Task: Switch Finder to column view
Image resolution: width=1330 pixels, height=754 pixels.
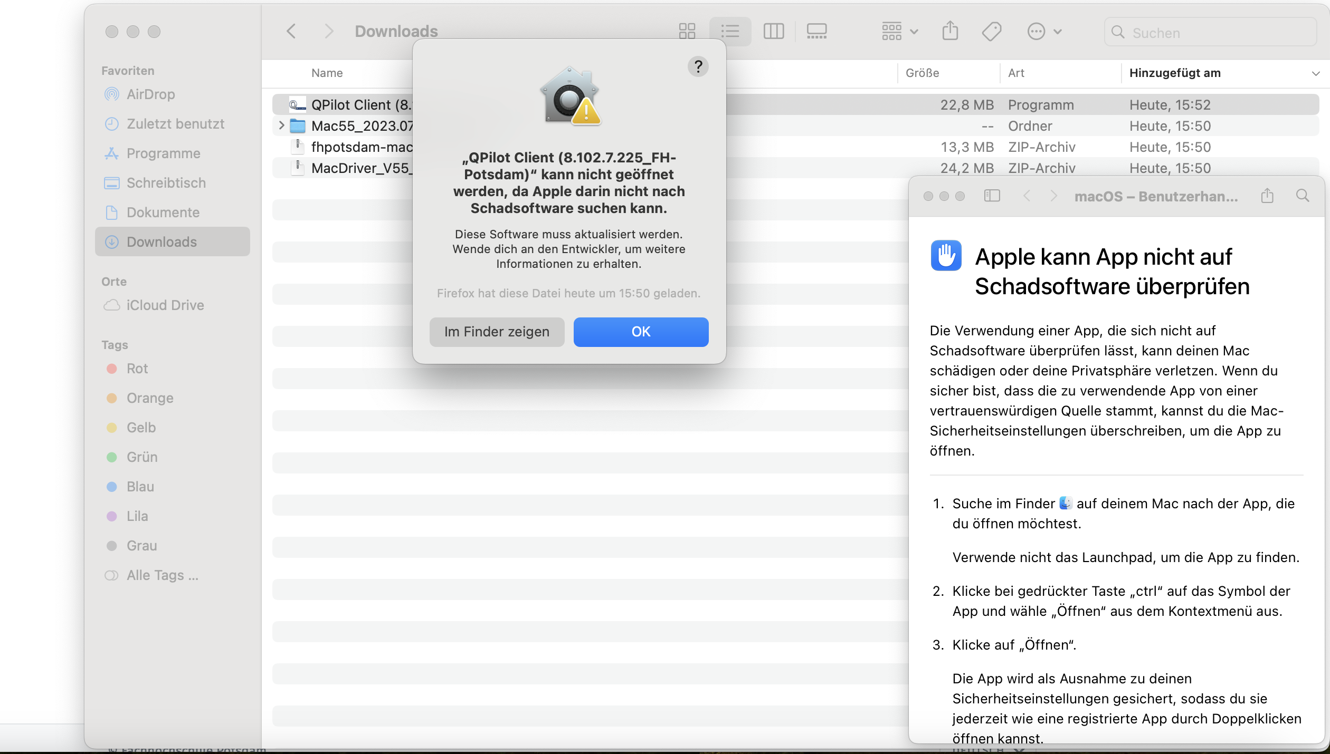Action: (774, 32)
